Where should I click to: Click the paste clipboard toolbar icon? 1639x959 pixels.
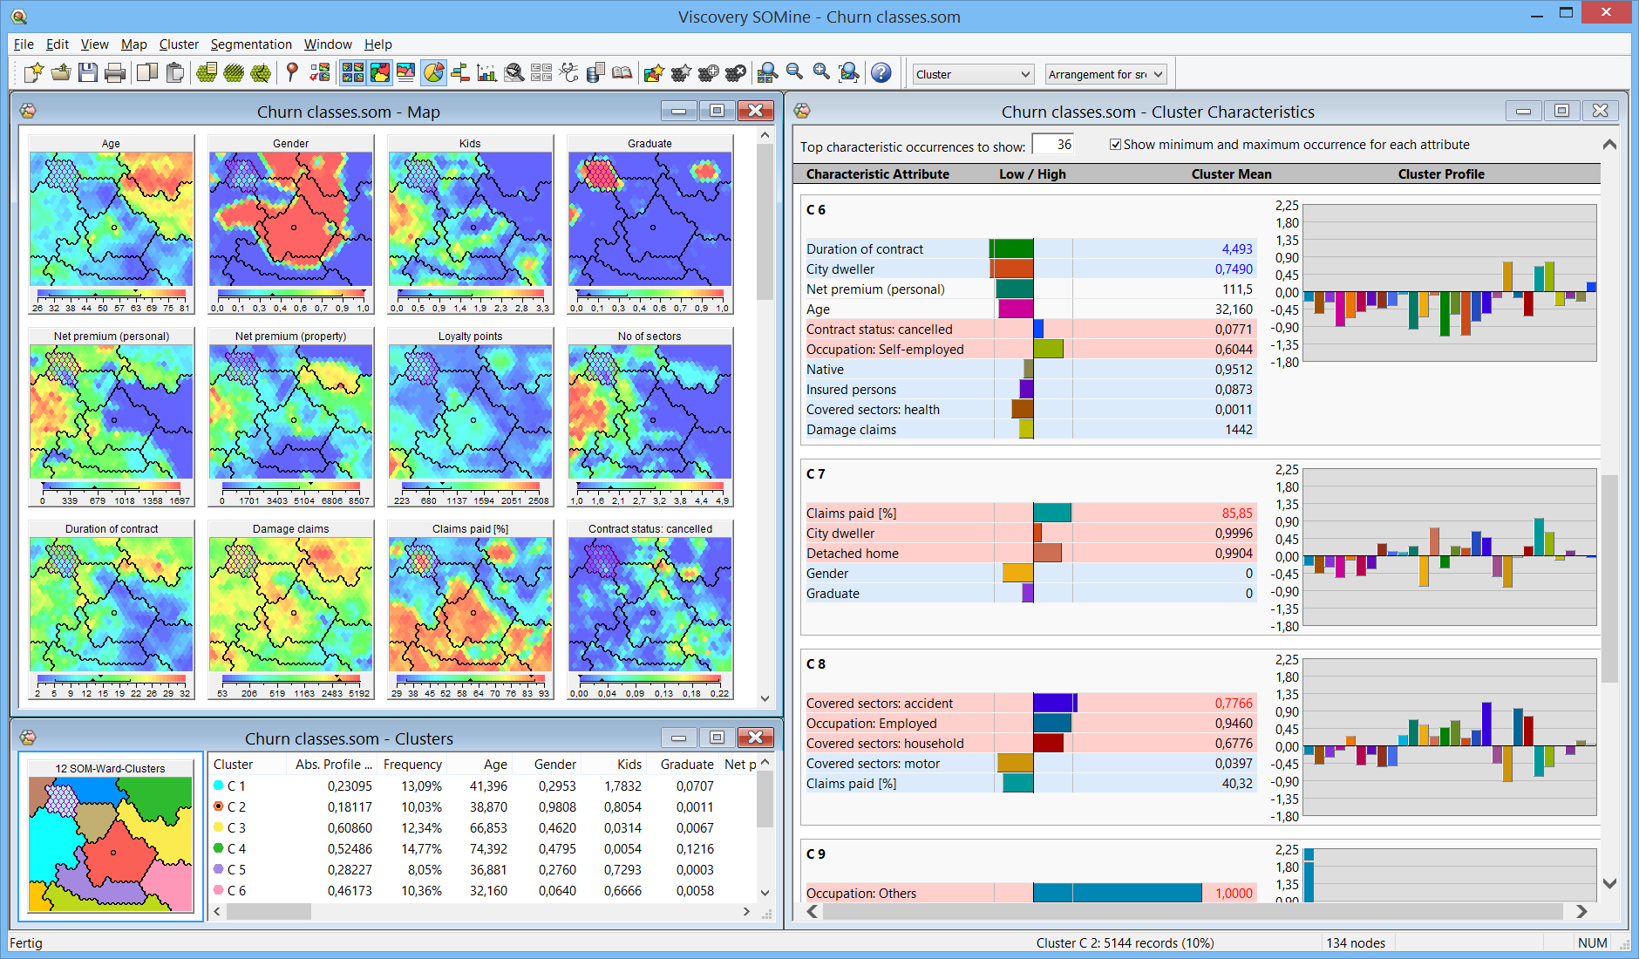[x=174, y=73]
